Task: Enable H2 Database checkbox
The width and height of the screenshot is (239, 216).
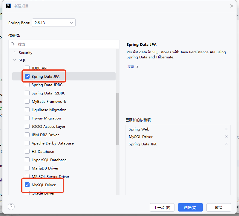Action: (x=27, y=152)
